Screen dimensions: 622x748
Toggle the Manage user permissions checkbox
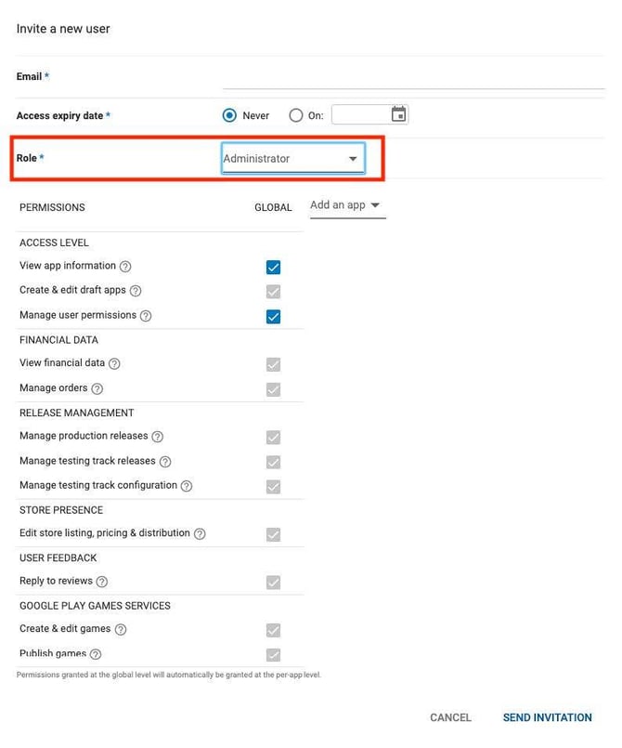tap(273, 315)
